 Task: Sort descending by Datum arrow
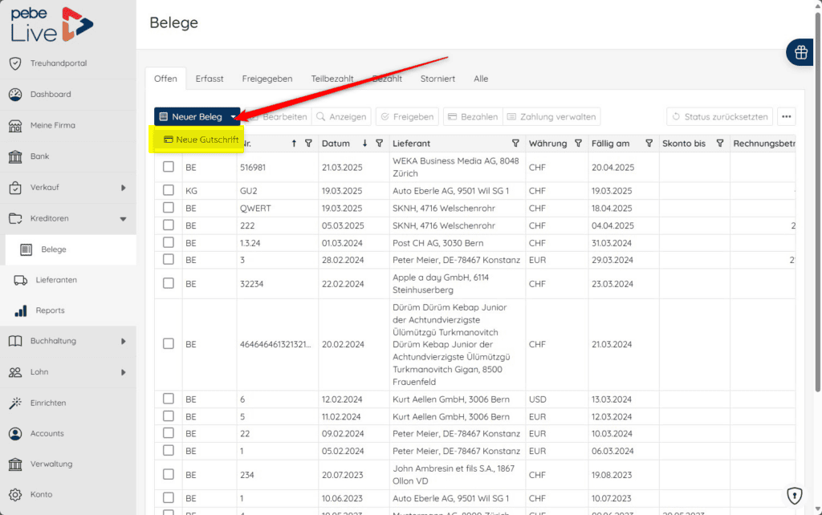pyautogui.click(x=365, y=143)
